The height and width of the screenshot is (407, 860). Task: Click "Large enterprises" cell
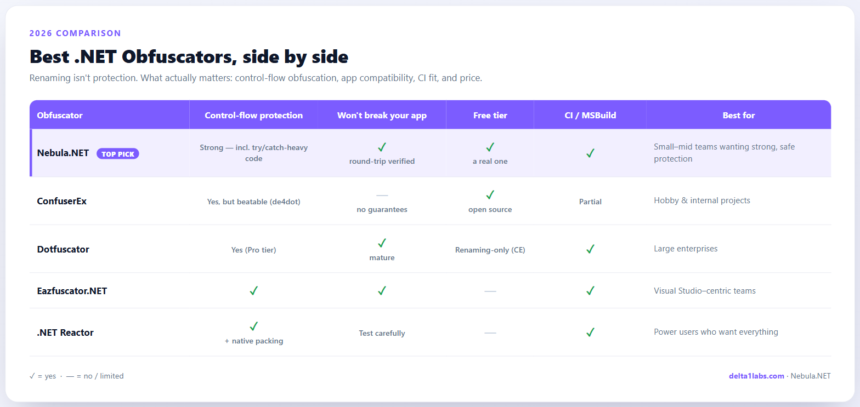(x=686, y=249)
